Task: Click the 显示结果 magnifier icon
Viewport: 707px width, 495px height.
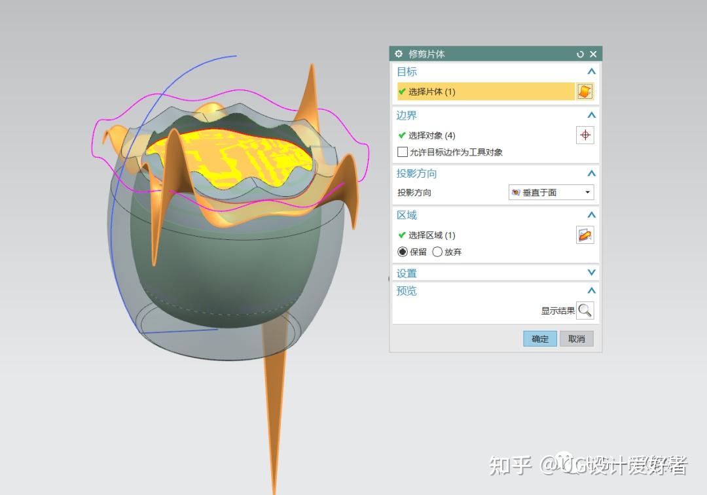Action: tap(586, 310)
